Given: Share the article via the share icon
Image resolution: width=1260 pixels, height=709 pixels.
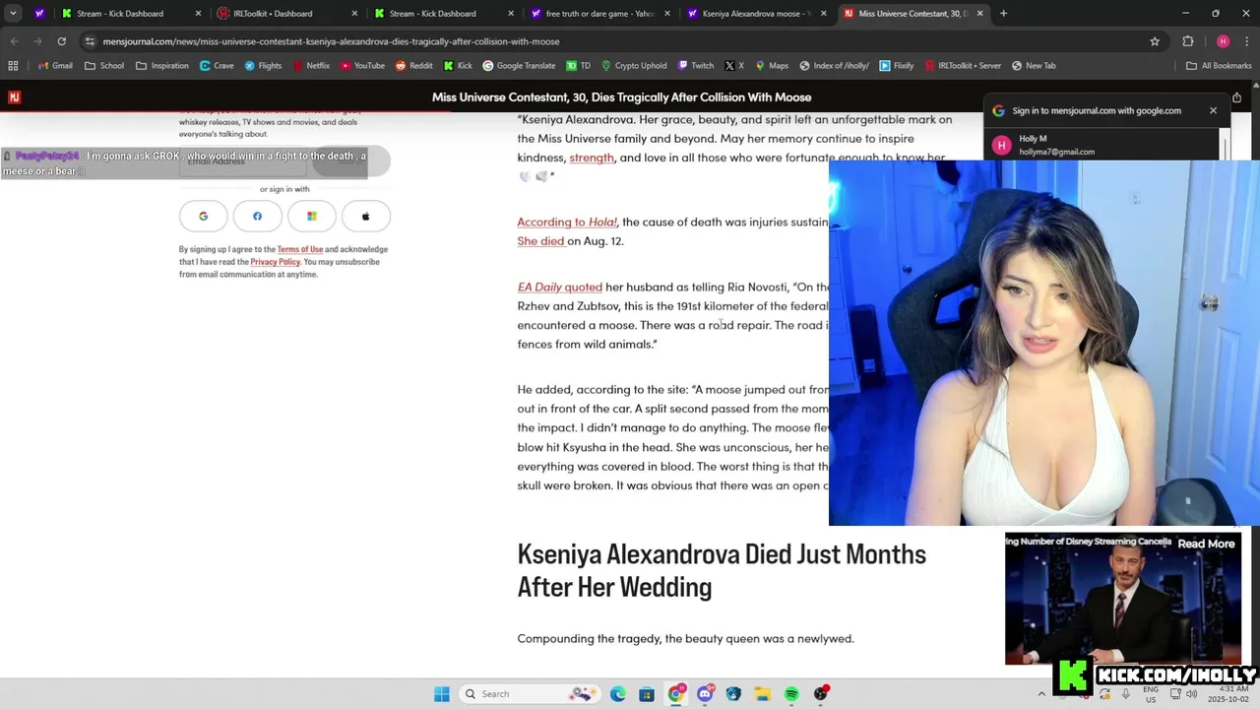Looking at the screenshot, I should click(x=1236, y=97).
